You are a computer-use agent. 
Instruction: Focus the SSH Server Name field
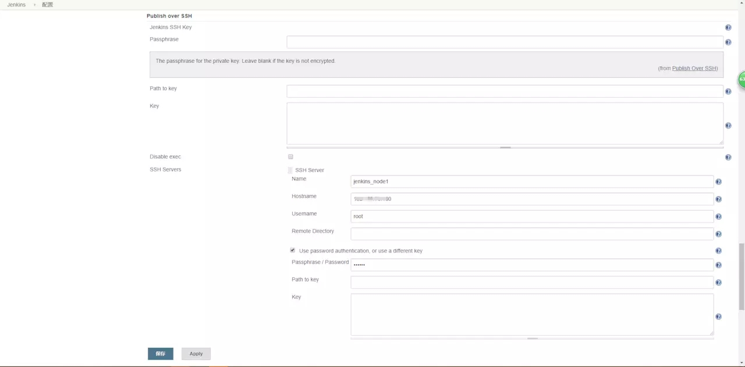pos(532,181)
